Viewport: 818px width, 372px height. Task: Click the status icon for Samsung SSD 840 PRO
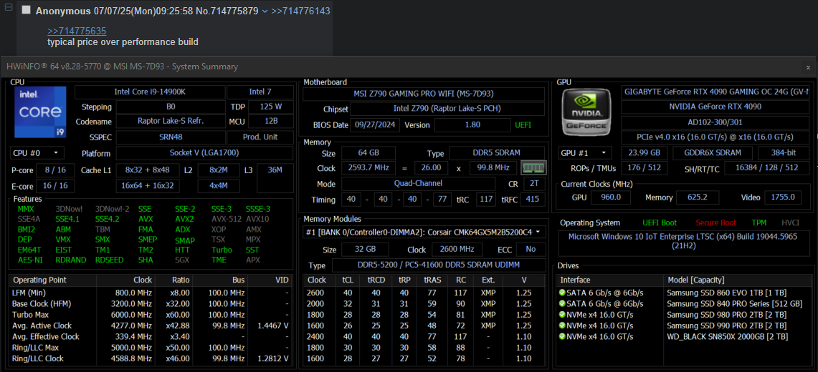pos(562,303)
